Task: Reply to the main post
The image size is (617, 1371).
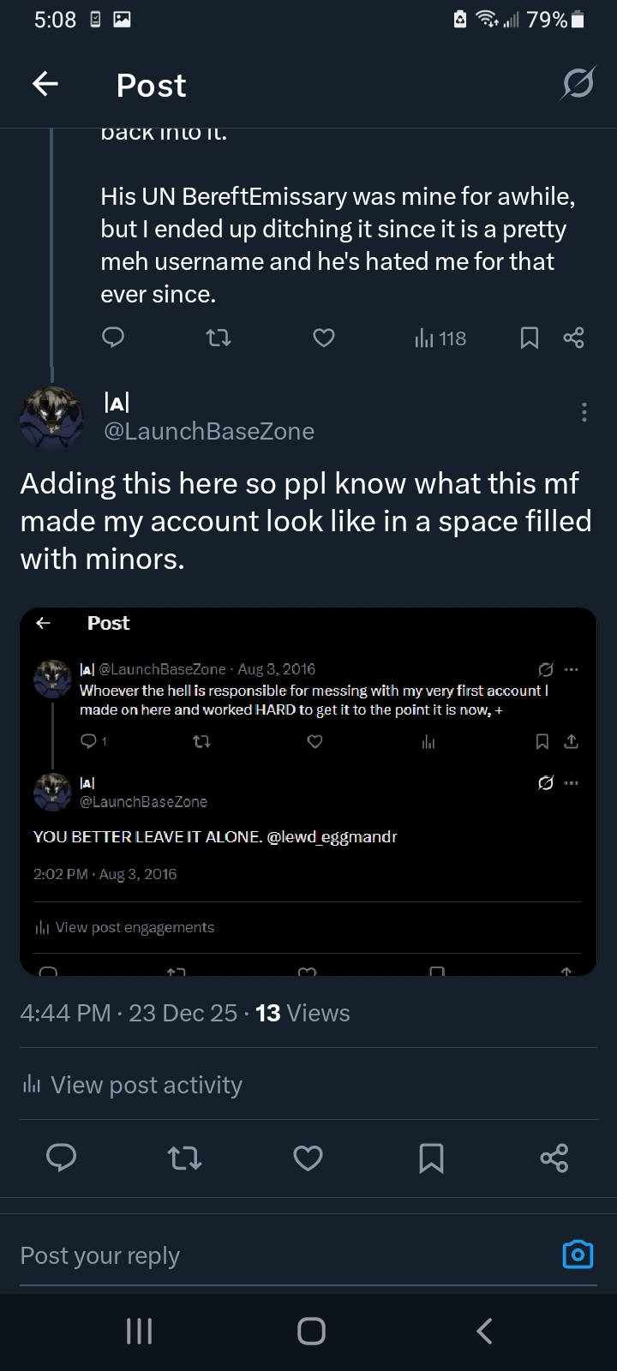Action: click(61, 1158)
